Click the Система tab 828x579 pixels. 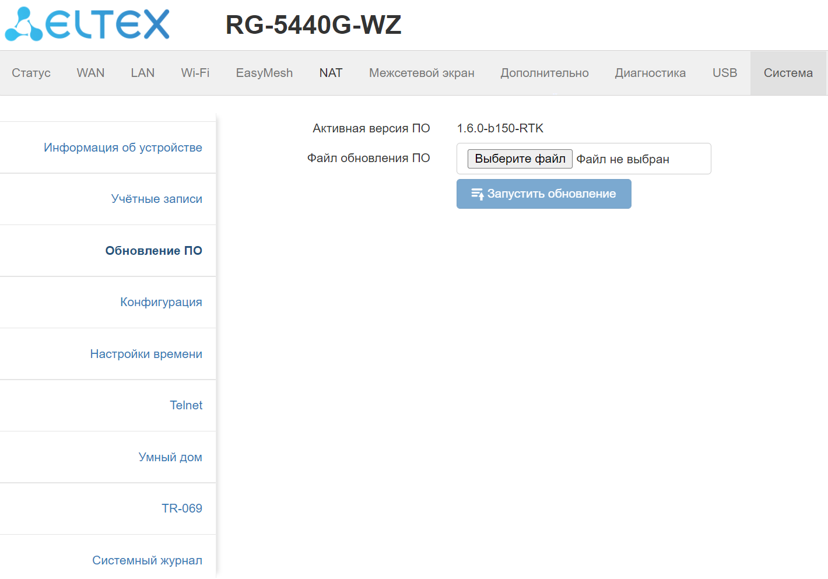point(788,73)
